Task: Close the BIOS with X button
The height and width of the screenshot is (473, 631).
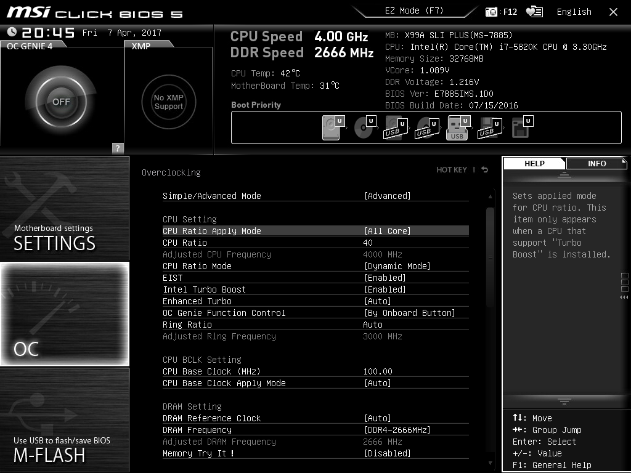Action: coord(613,12)
